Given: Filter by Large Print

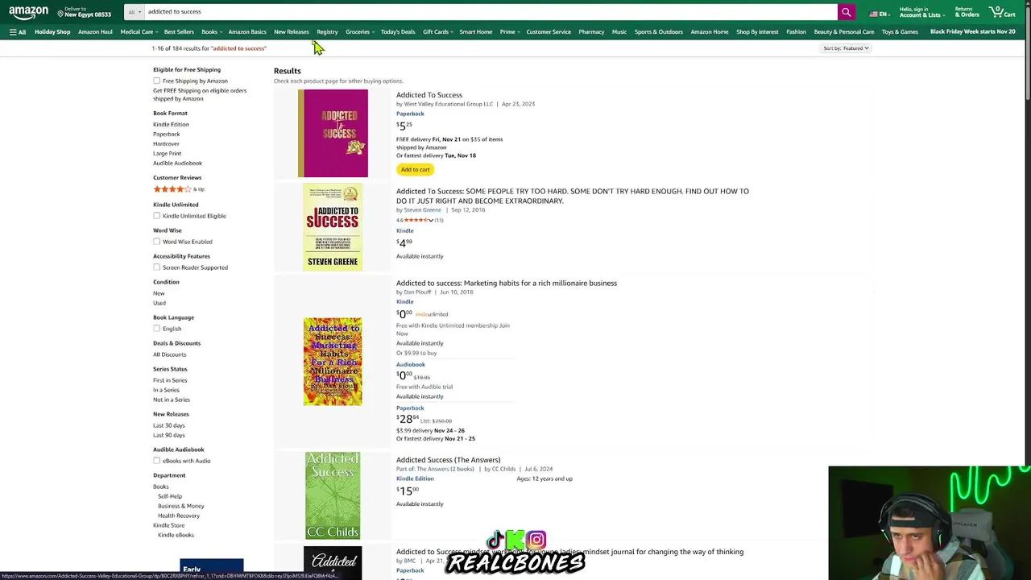Looking at the screenshot, I should (x=167, y=154).
